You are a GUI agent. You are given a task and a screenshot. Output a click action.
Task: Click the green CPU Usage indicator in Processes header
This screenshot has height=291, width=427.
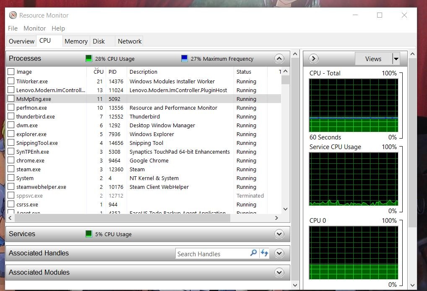pos(89,59)
